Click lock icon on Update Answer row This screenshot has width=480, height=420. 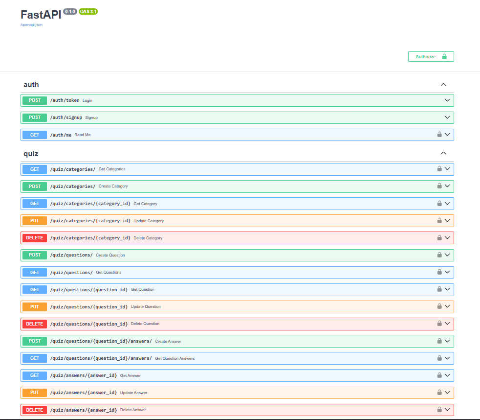(x=439, y=392)
